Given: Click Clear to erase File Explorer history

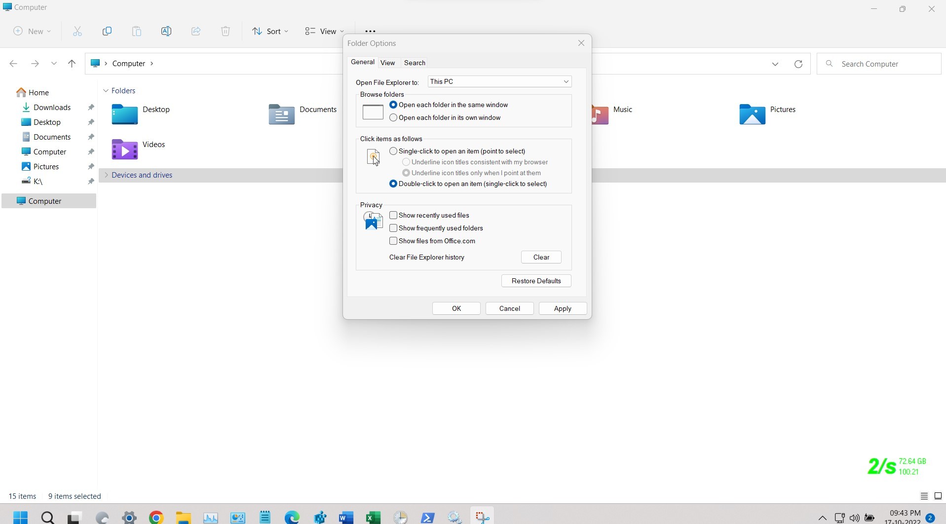Looking at the screenshot, I should click(x=541, y=257).
